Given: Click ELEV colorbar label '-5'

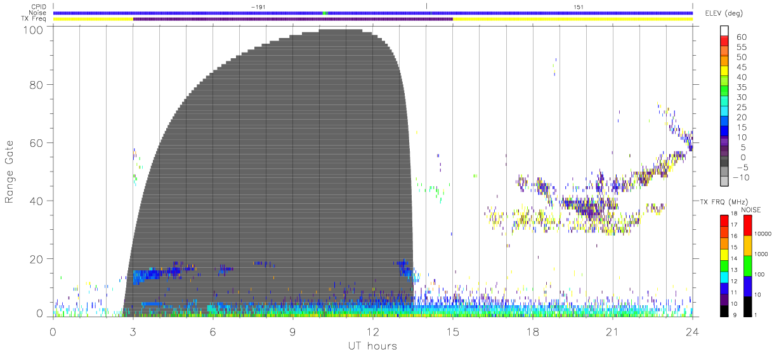Looking at the screenshot, I should coord(744,167).
